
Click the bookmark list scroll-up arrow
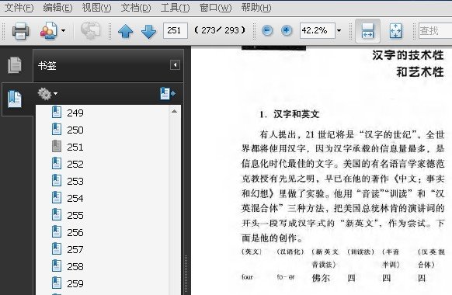click(174, 111)
